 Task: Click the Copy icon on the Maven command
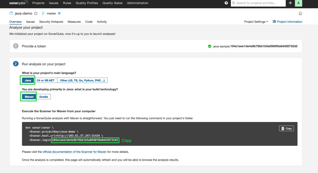click(286, 128)
